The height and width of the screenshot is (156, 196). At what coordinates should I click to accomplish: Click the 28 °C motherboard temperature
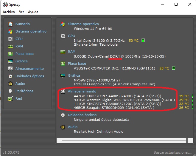pyautogui.click(x=164, y=68)
